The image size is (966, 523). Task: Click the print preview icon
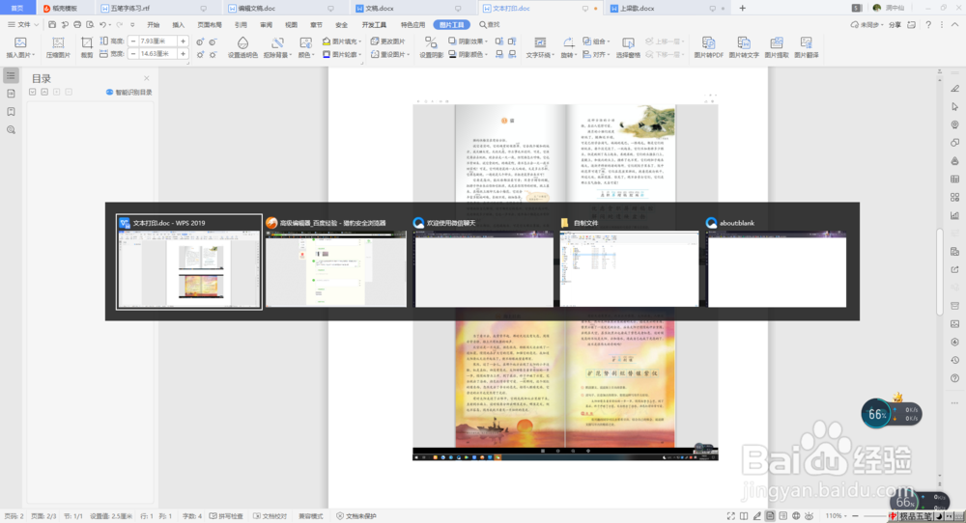90,25
